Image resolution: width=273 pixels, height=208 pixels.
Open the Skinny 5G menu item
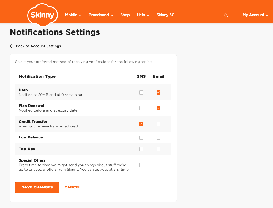click(165, 15)
